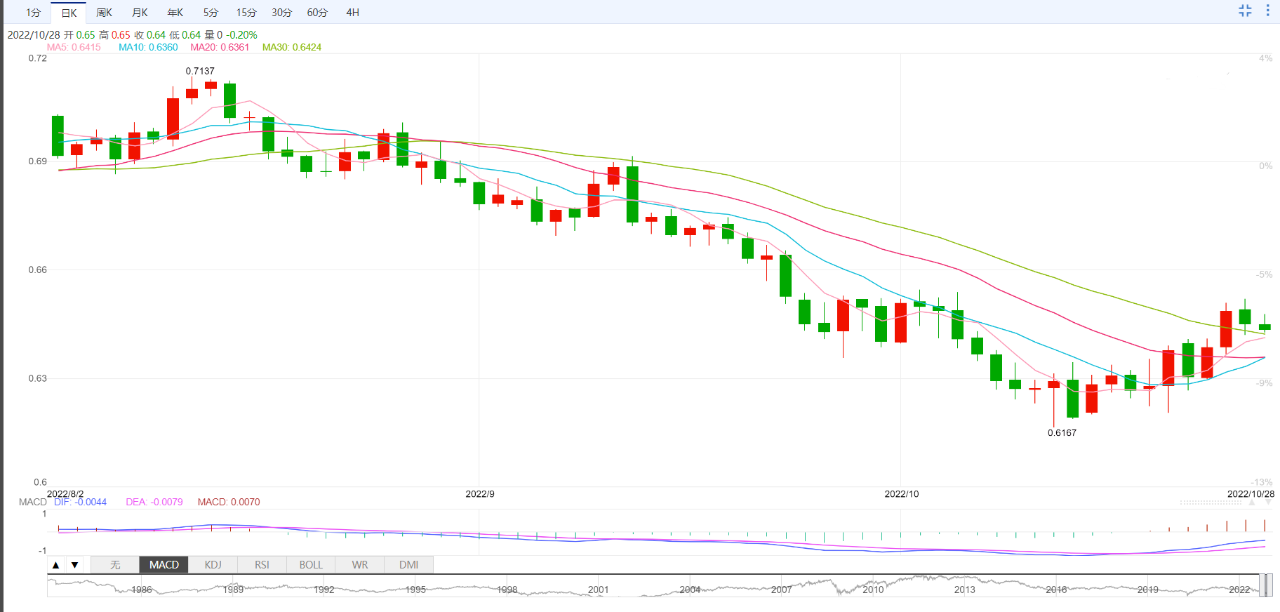Click the MA20: 0.6361 legend label
The height and width of the screenshot is (612, 1280).
click(x=220, y=47)
